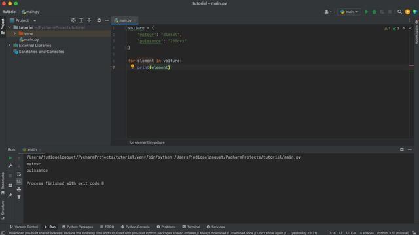Collapse all in Project panel
This screenshot has width=419, height=235.
[x=89, y=20]
